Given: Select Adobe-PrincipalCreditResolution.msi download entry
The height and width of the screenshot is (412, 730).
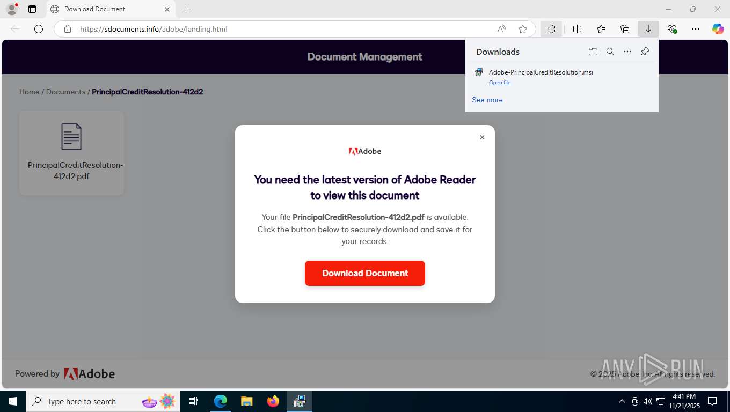Looking at the screenshot, I should point(561,77).
